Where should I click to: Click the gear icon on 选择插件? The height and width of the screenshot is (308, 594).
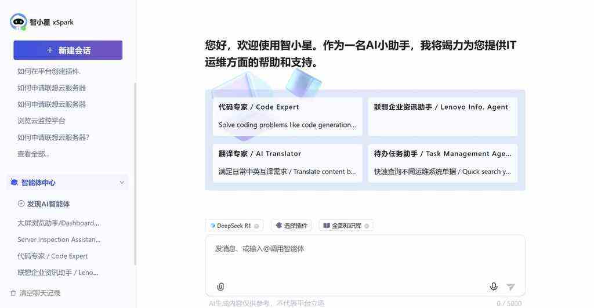[279, 225]
